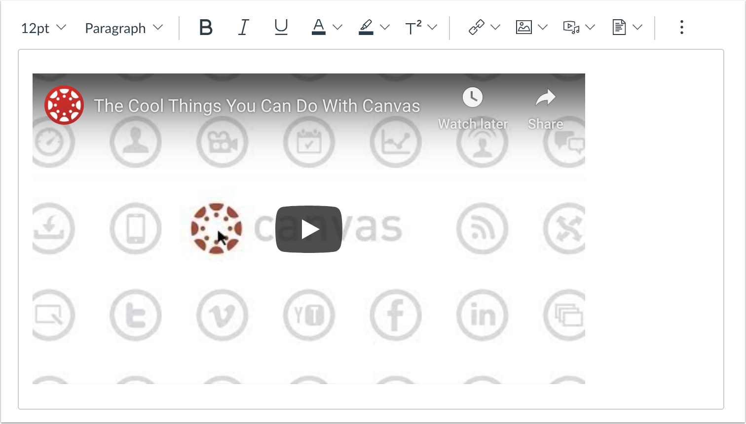The image size is (746, 424).
Task: Expand highlight color options arrow
Action: coord(385,28)
